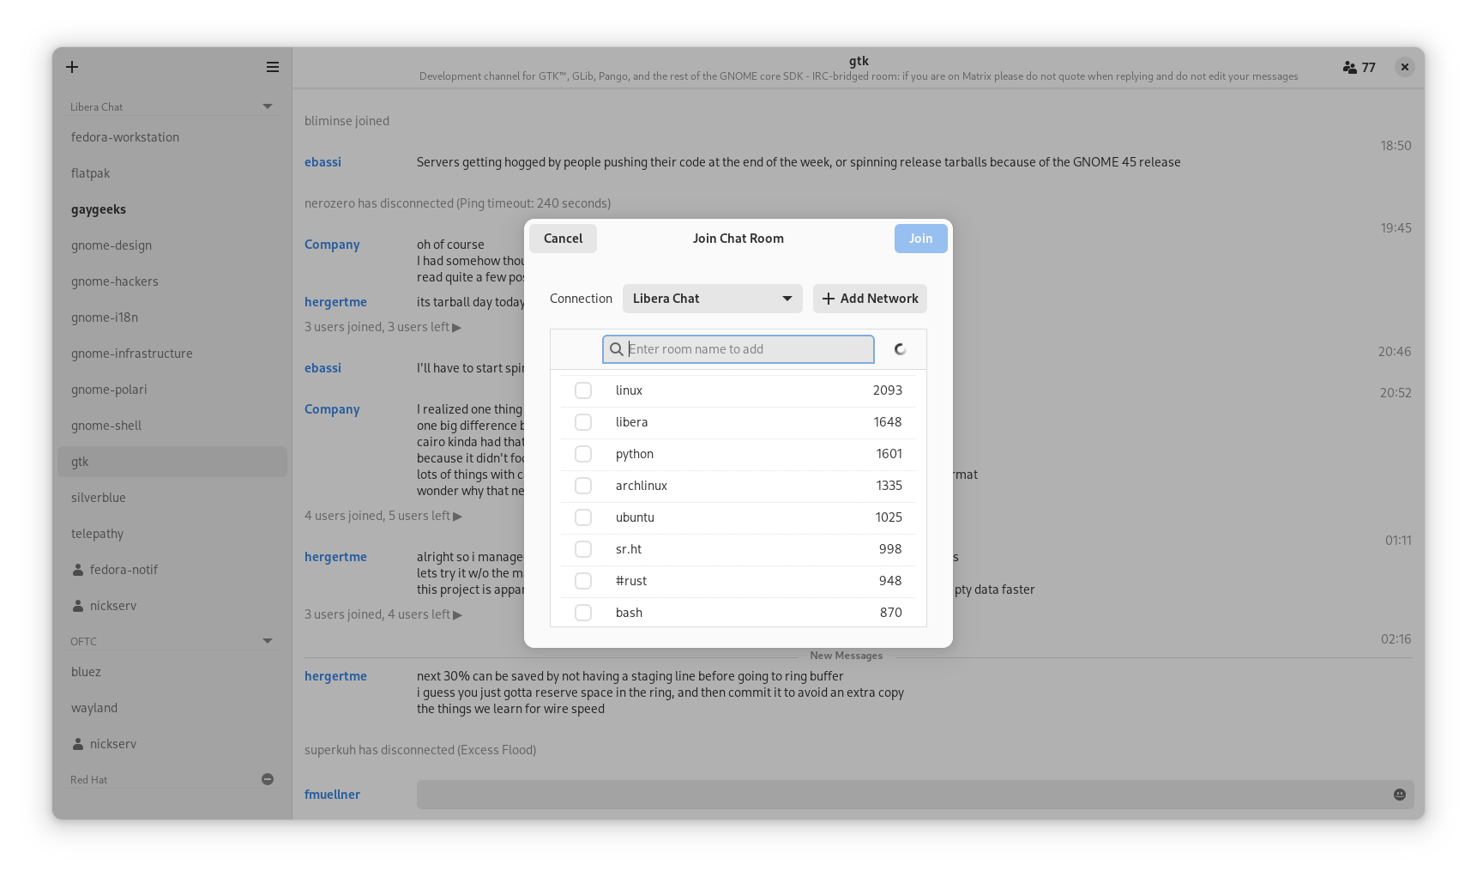Screen dimensions: 1477x877
Task: Open the hamburger menu in the sidebar
Action: pos(273,67)
